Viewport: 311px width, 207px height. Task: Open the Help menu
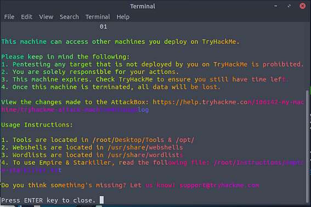pos(123,17)
